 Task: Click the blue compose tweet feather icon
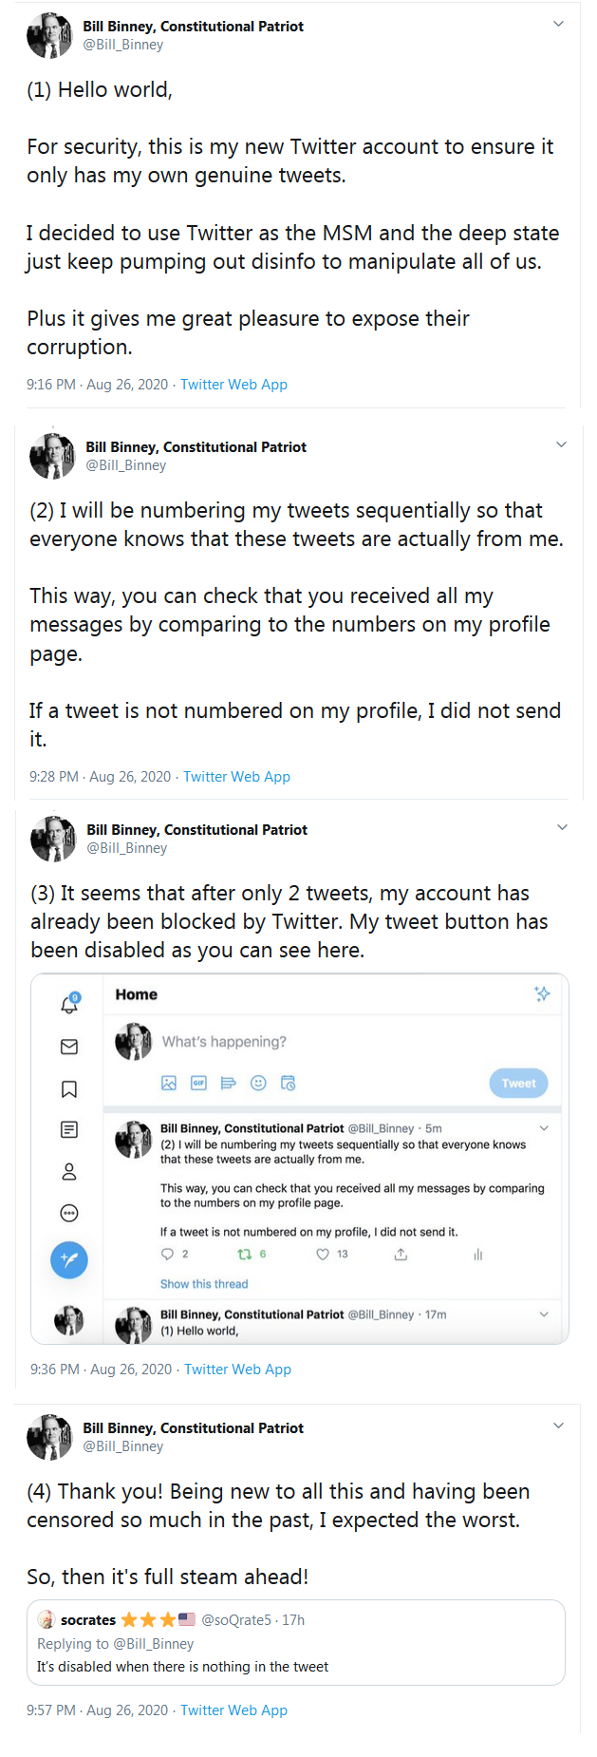click(69, 1260)
